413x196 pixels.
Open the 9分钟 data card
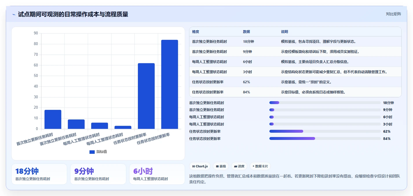pyautogui.click(x=98, y=174)
